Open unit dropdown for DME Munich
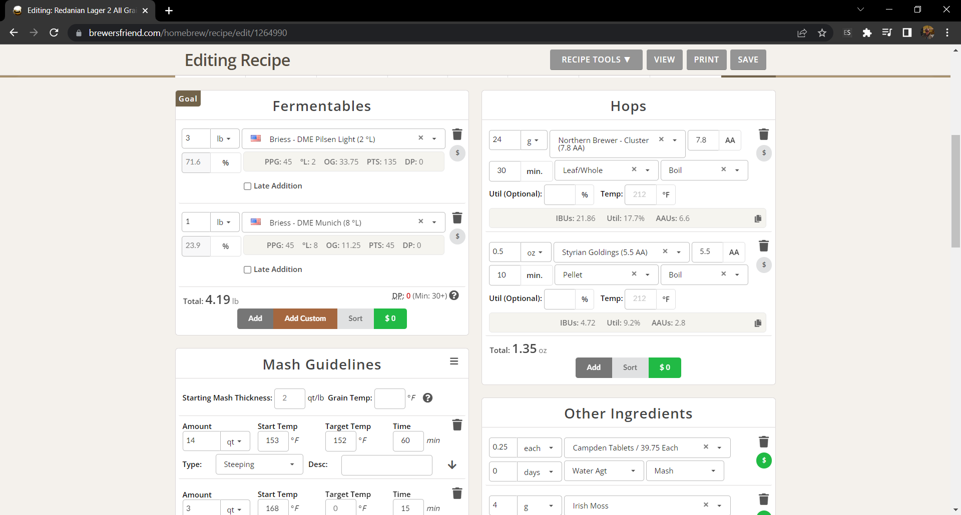 [224, 222]
